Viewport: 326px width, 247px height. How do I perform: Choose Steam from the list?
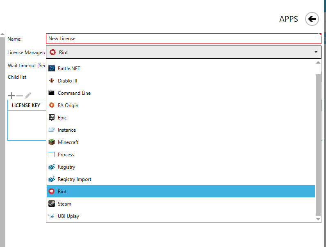pos(181,204)
